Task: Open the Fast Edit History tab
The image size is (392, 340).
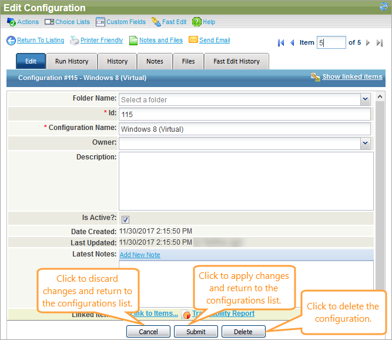Action: click(x=236, y=61)
